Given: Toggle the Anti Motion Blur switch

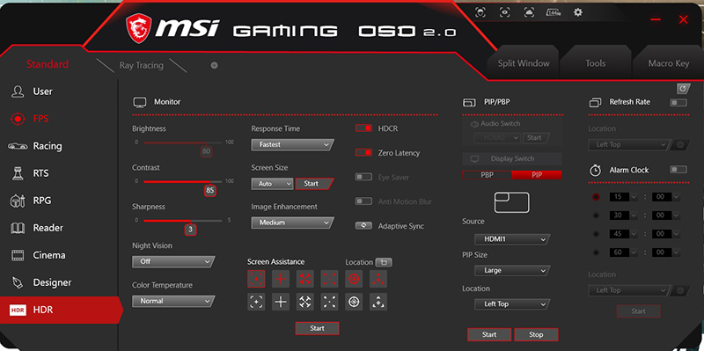Looking at the screenshot, I should pyautogui.click(x=363, y=201).
